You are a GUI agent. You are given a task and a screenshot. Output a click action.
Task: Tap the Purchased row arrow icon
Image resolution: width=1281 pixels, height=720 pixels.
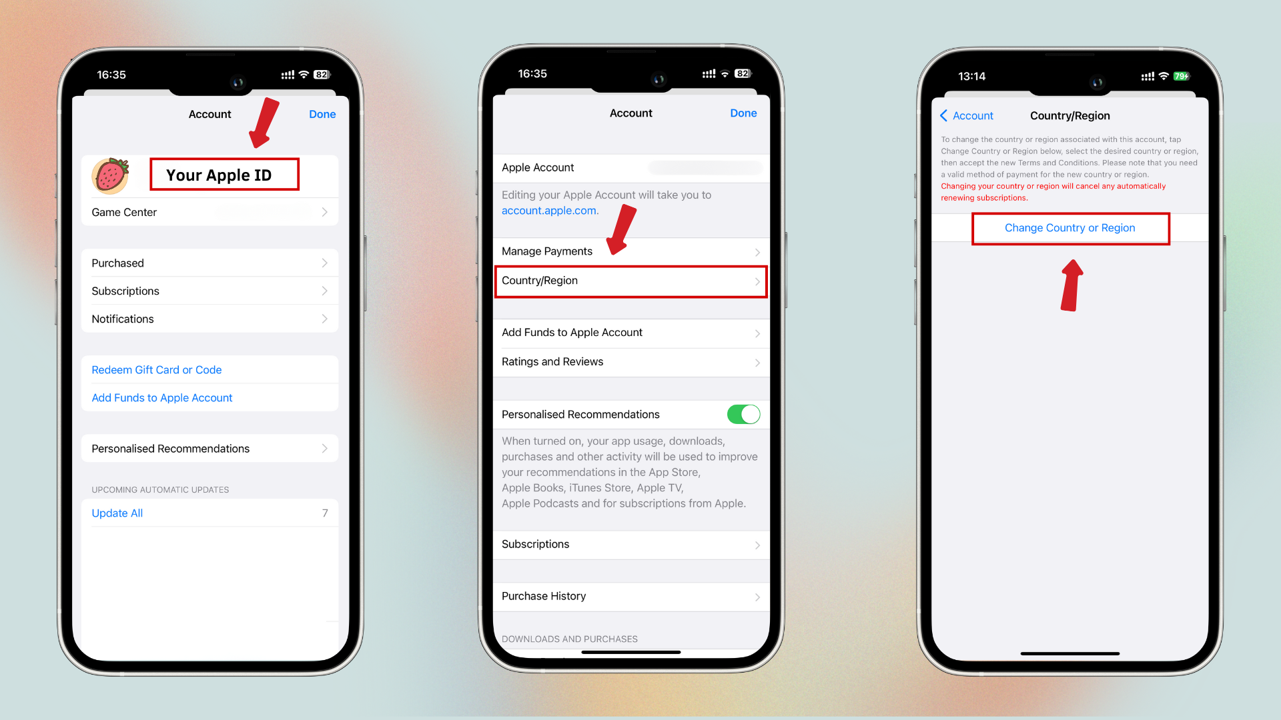(326, 262)
